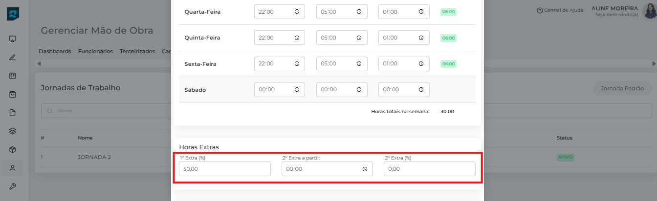Open the shopping bag sidebar icon
657x201 pixels.
click(13, 94)
